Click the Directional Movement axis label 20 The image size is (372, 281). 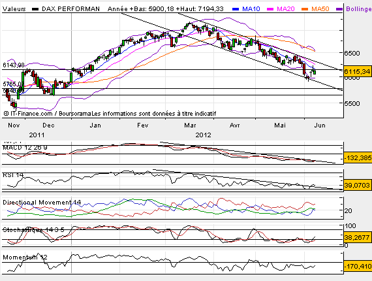click(348, 210)
